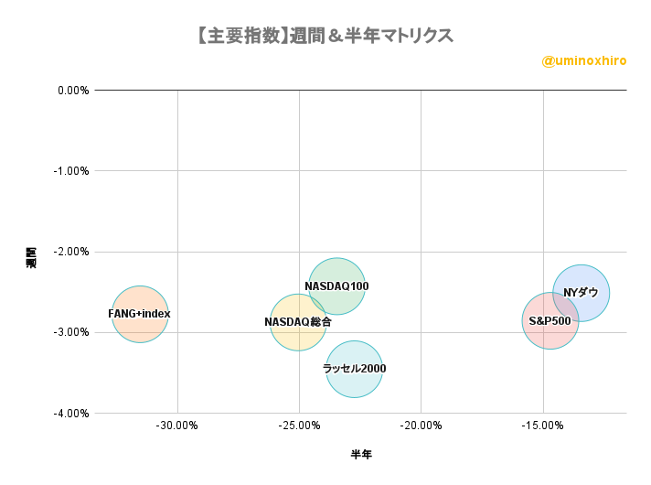Click the -2.00% y-axis label

tap(71, 252)
